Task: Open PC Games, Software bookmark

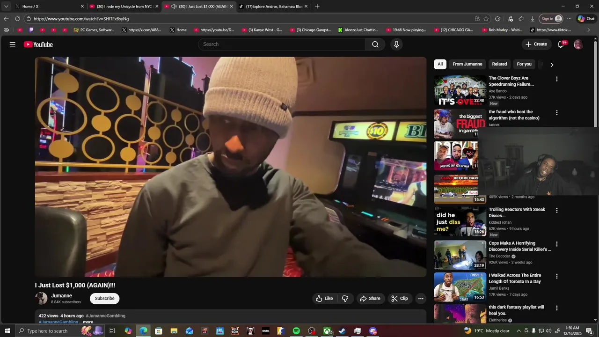Action: (x=94, y=30)
